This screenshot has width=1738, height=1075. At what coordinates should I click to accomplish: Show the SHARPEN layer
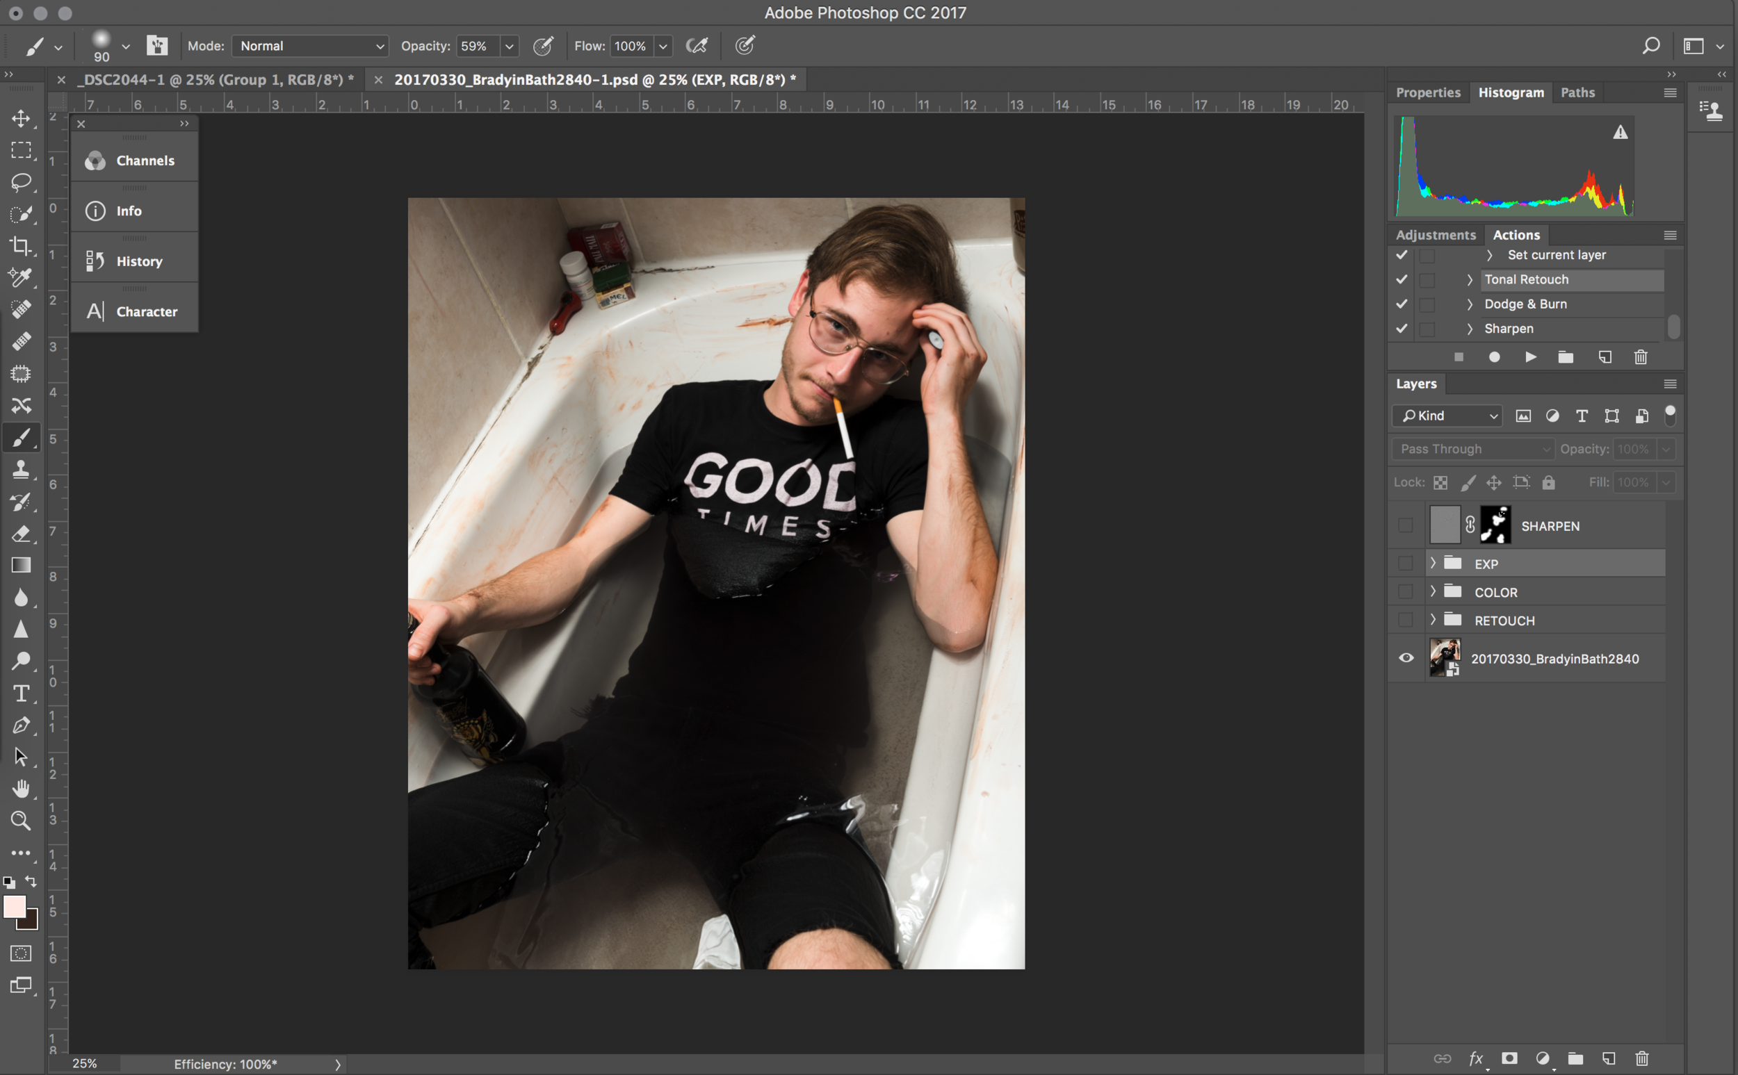(x=1405, y=525)
